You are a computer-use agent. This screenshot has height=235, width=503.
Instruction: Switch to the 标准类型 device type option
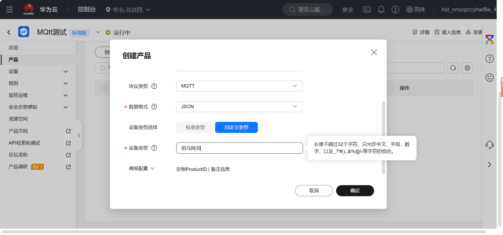coord(195,127)
